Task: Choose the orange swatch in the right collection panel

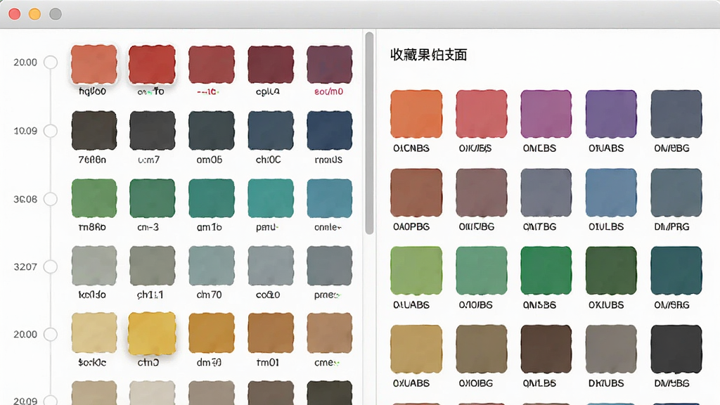Action: (x=416, y=114)
